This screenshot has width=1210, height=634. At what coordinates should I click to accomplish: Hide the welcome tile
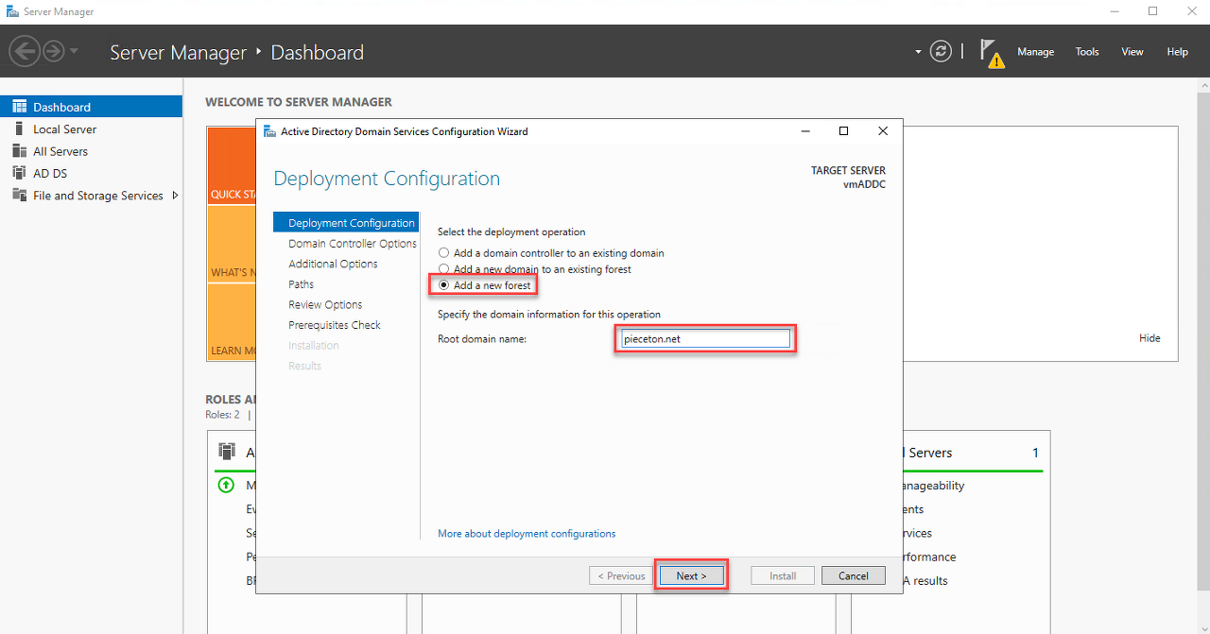tap(1149, 338)
